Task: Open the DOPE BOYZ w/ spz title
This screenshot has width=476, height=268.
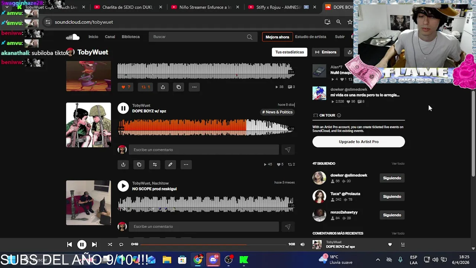Action: [149, 111]
